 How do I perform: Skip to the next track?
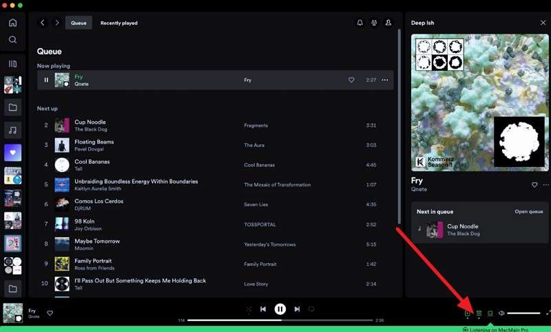tap(297, 309)
